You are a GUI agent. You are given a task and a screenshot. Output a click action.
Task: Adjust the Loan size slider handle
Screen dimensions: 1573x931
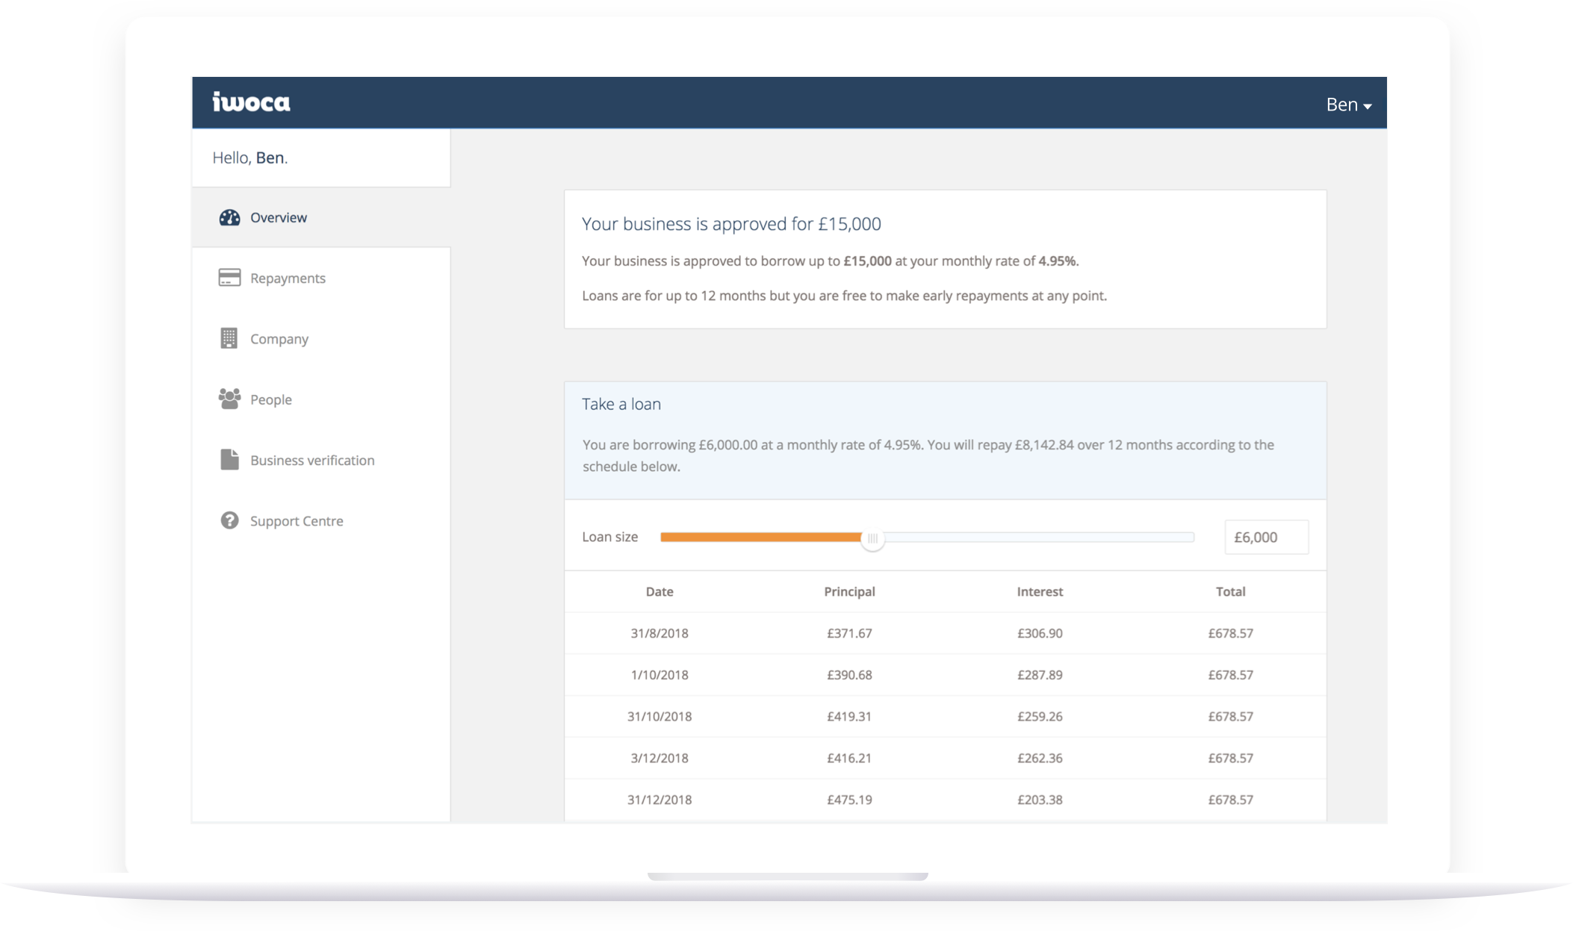pyautogui.click(x=872, y=538)
